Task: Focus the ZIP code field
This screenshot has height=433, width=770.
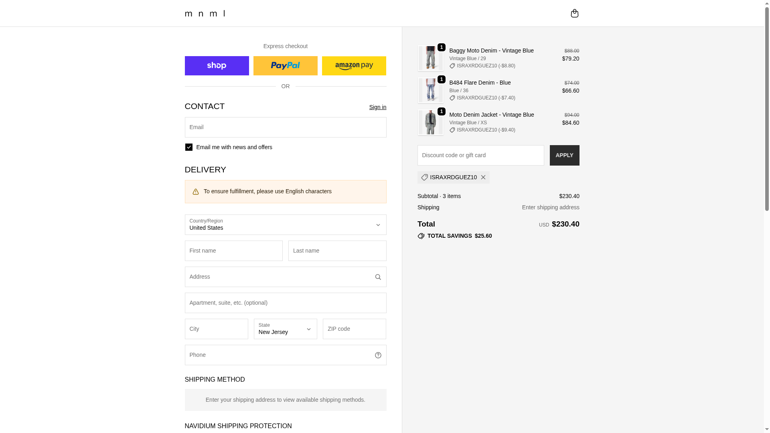Action: click(x=354, y=329)
